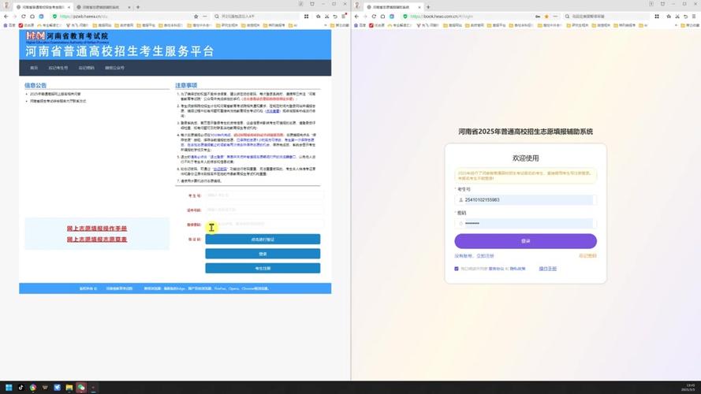The height and width of the screenshot is (394, 701).
Task: Reload the page in left browser window
Action: coord(23,17)
